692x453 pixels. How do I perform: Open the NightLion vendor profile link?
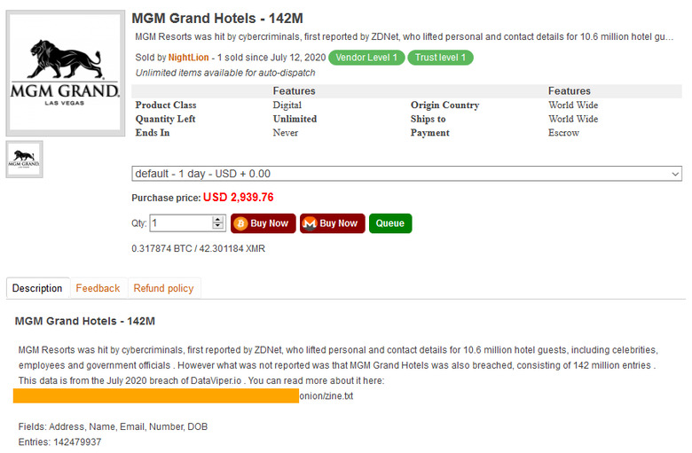click(x=191, y=58)
